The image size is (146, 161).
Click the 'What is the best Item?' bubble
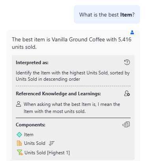click(x=107, y=15)
